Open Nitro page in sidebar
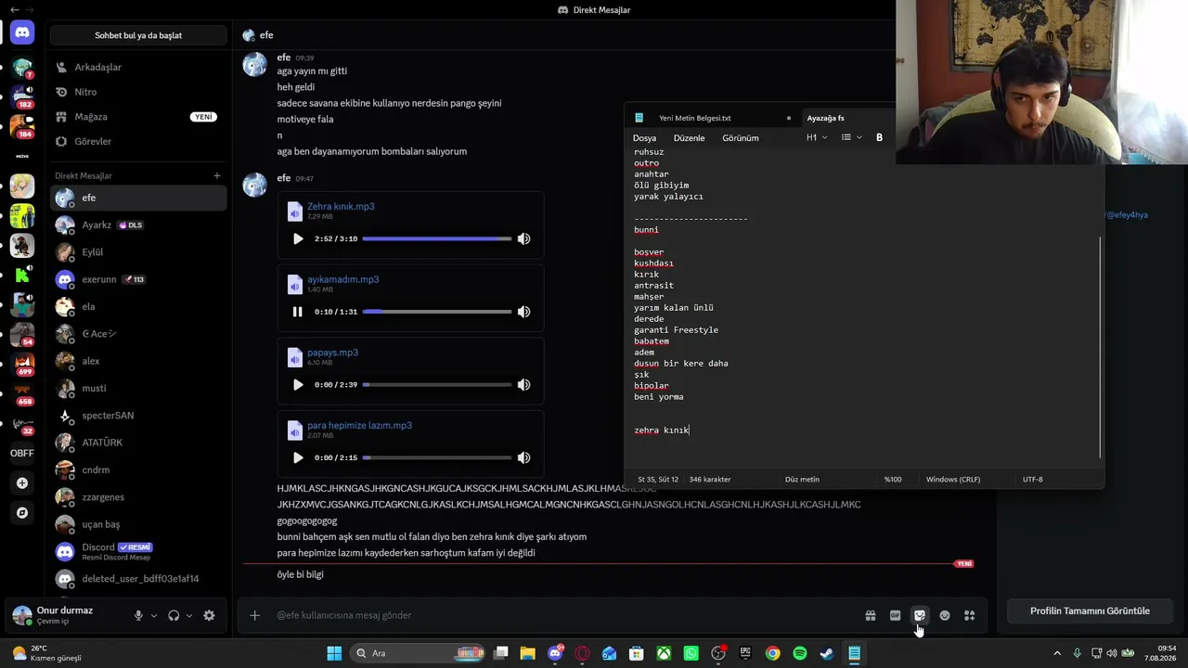 point(138,92)
